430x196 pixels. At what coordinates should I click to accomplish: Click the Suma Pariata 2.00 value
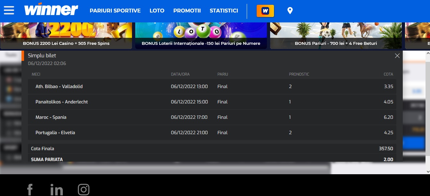[x=388, y=159]
